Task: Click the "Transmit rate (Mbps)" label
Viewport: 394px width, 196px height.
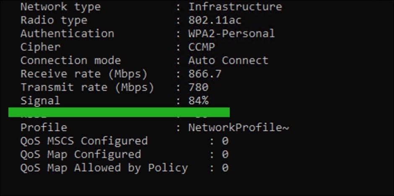Action: click(87, 88)
